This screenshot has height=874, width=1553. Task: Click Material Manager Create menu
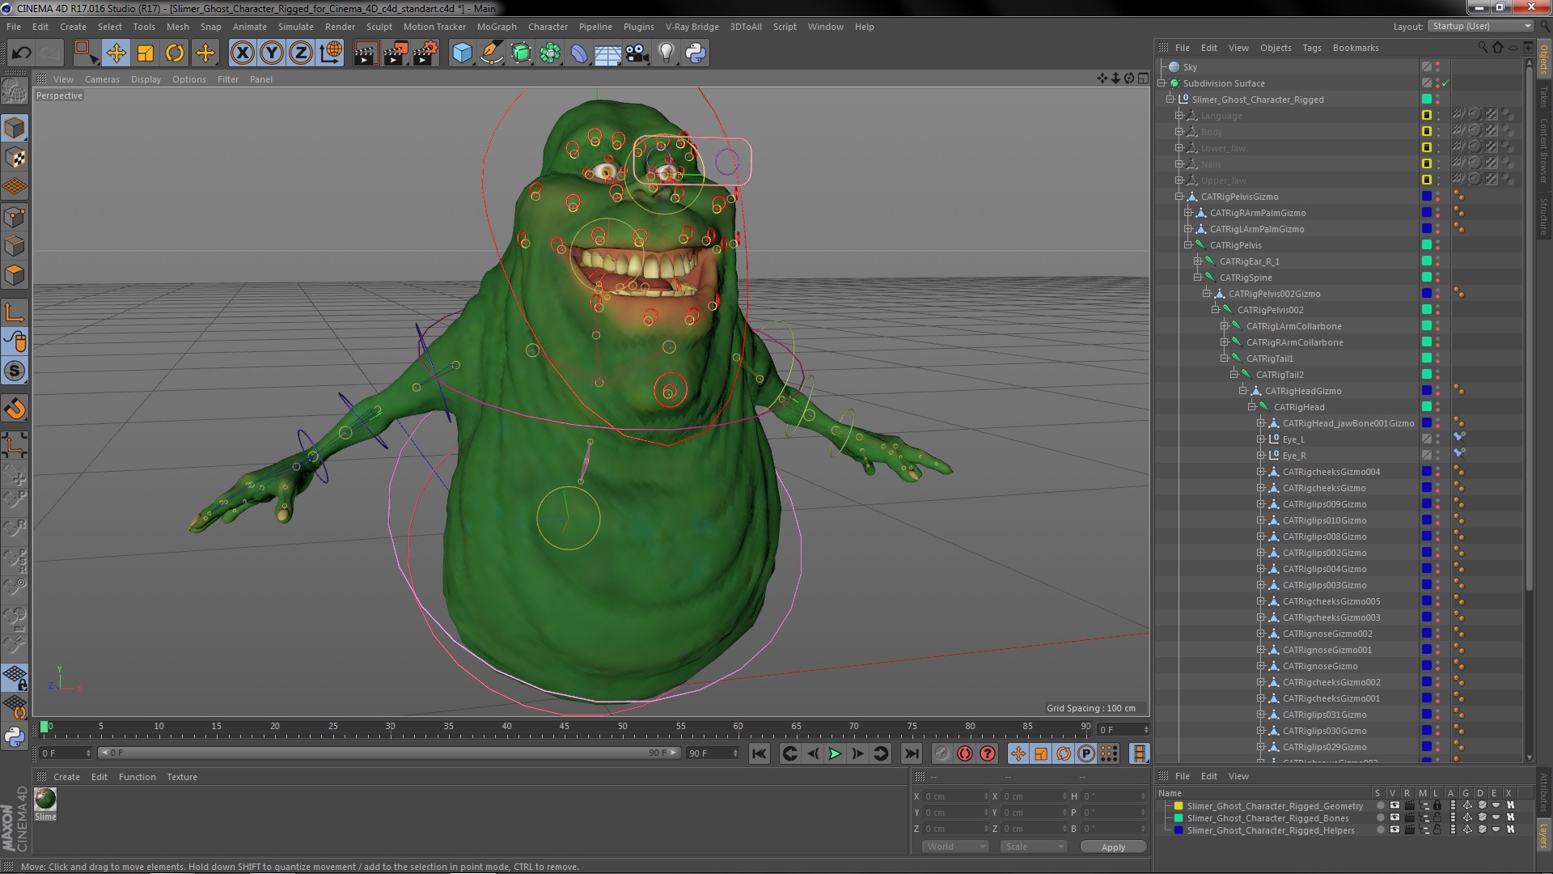point(66,777)
